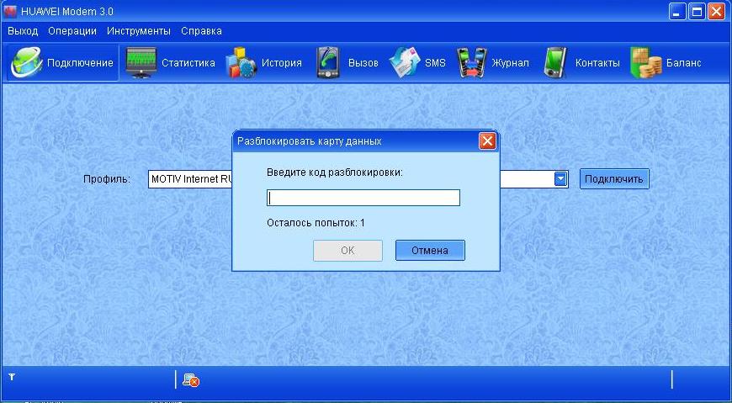Open the Справка menu
732x403 pixels.
coord(201,31)
